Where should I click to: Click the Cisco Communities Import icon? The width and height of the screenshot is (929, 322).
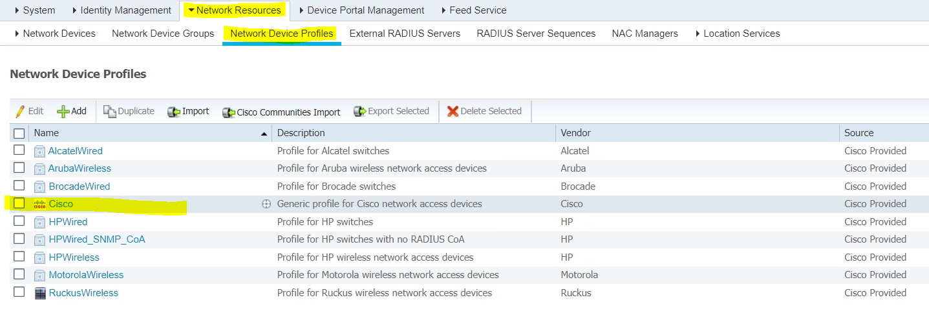(x=229, y=112)
